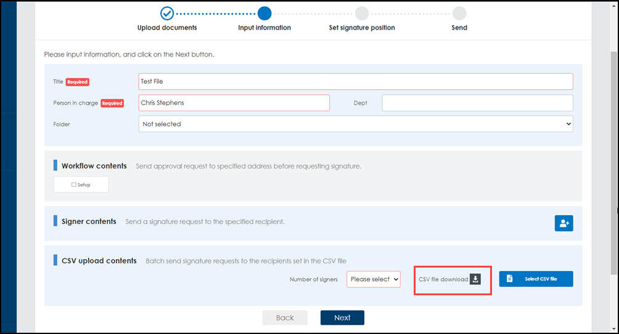Click the Dept field label
Viewport: 619px width, 334px height.
tap(361, 103)
